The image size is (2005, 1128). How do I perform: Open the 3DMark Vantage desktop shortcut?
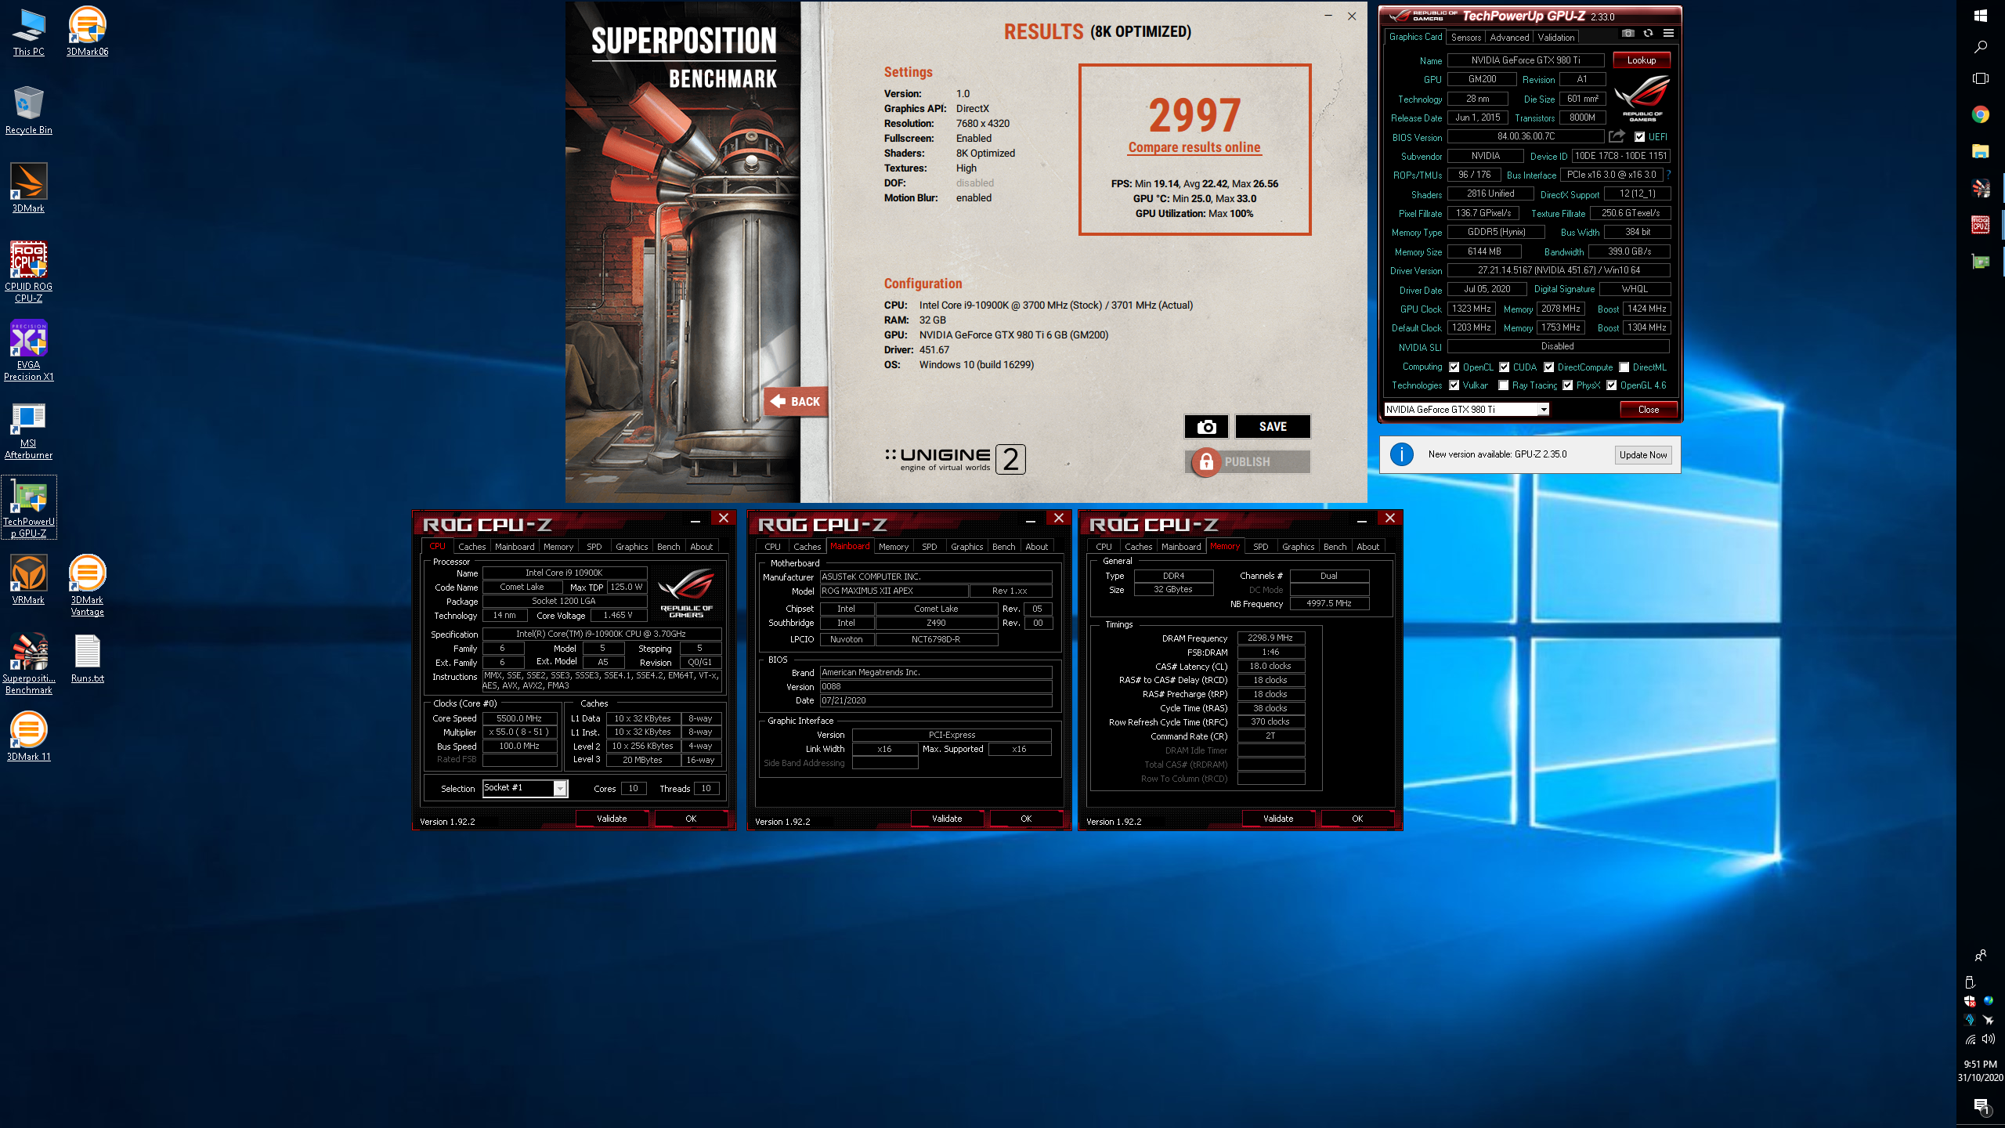(x=87, y=586)
